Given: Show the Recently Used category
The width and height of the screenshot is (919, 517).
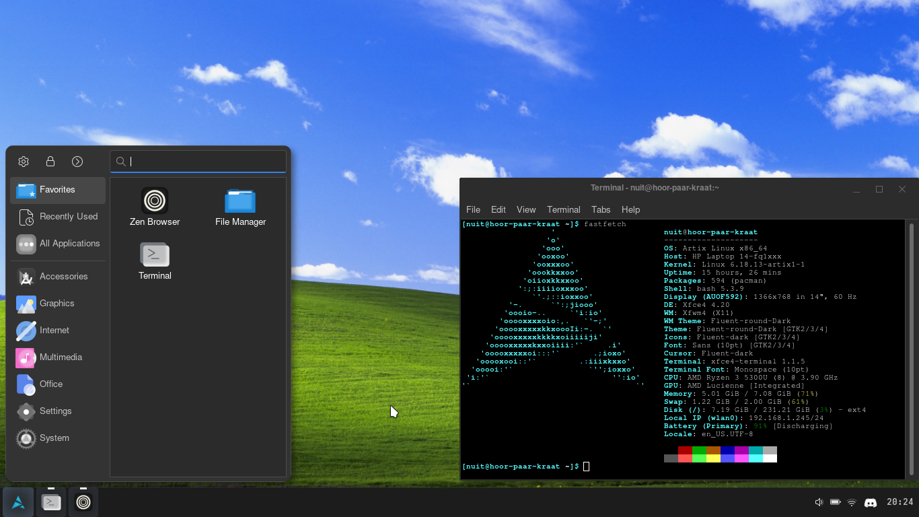Looking at the screenshot, I should point(58,217).
